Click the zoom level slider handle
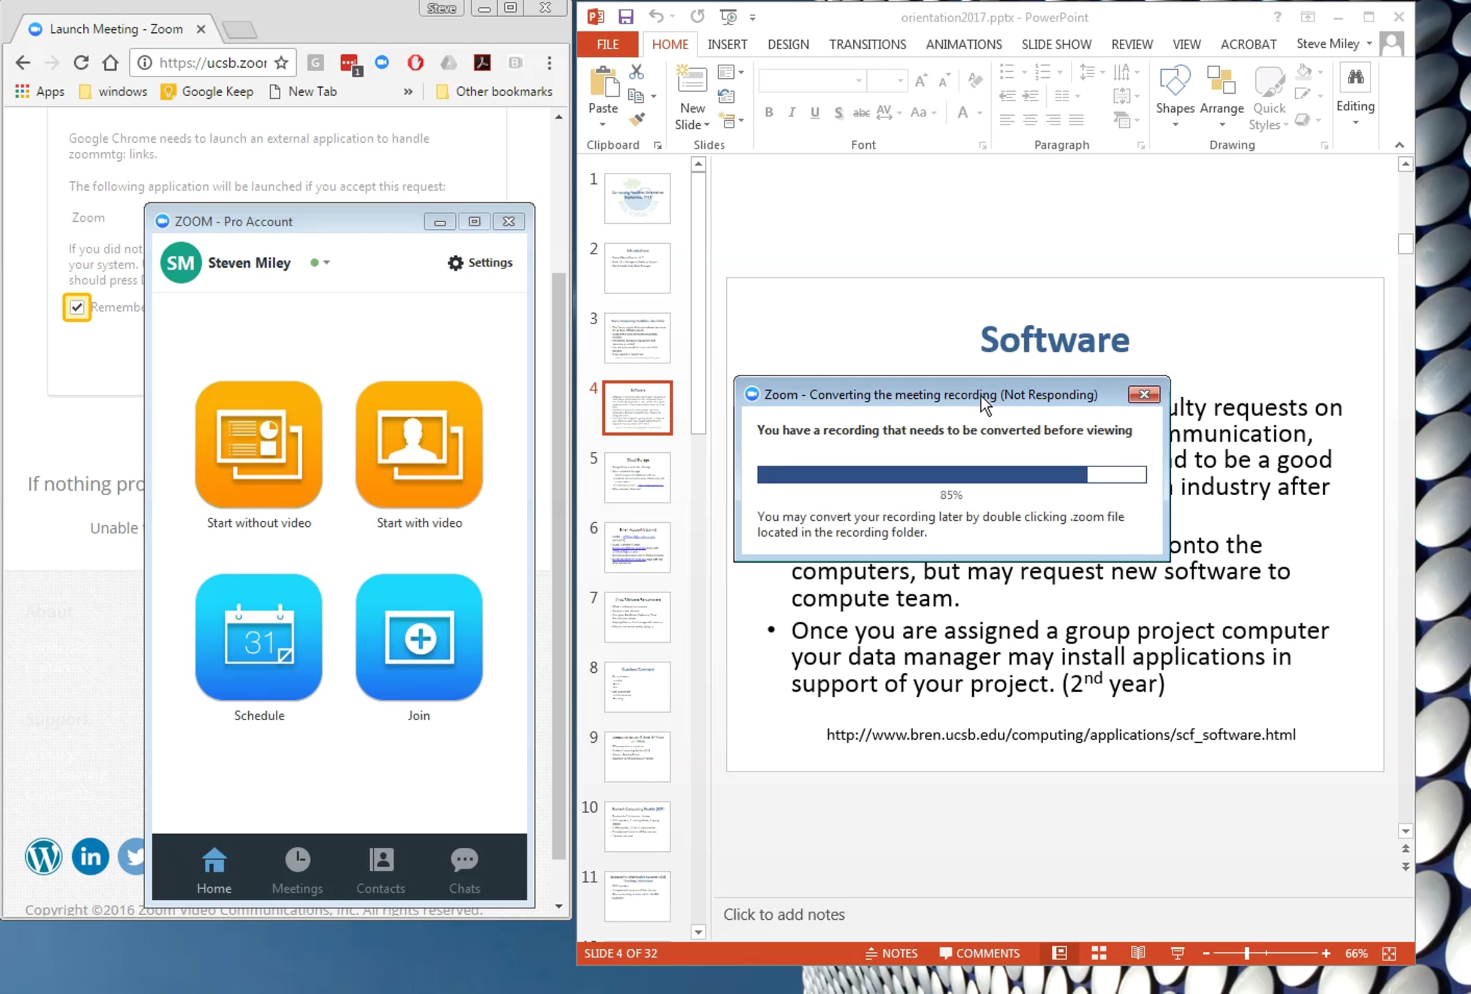1471x994 pixels. click(x=1246, y=953)
